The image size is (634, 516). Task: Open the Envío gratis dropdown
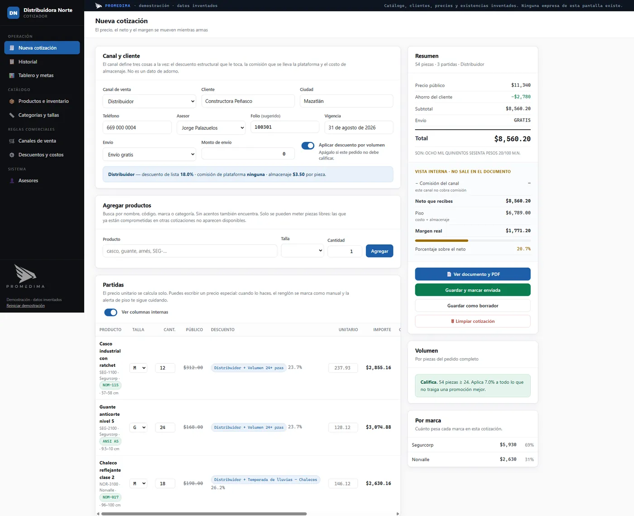pyautogui.click(x=149, y=154)
